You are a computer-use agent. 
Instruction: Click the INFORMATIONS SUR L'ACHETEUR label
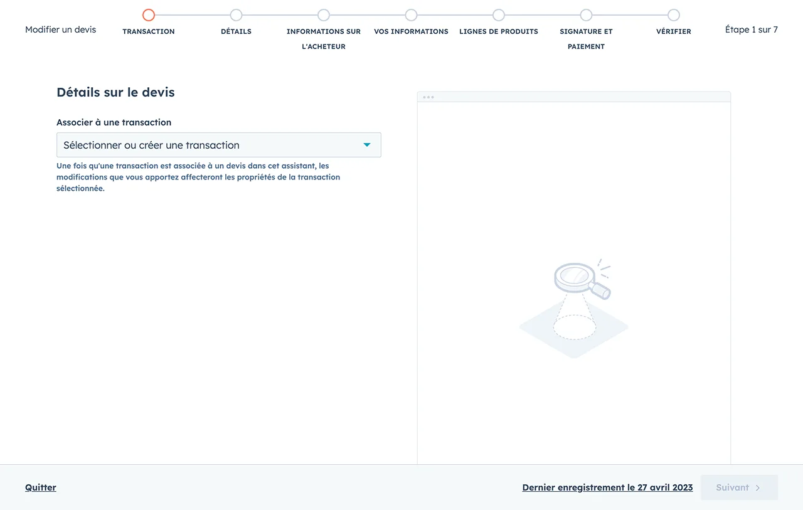point(324,39)
